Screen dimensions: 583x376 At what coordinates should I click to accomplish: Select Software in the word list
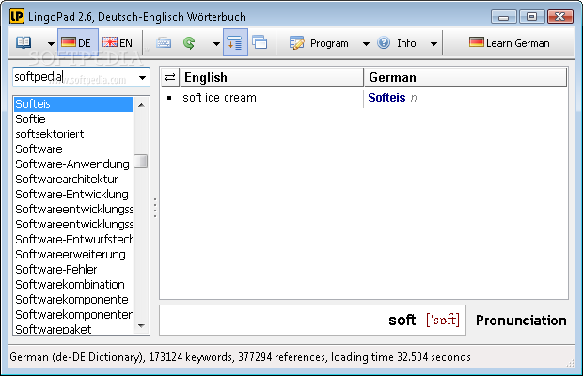click(73, 149)
